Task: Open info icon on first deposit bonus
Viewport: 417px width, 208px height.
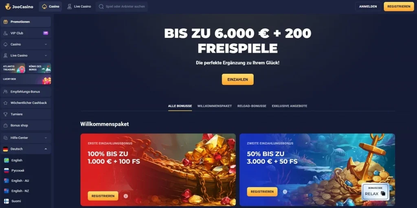Action: click(126, 196)
